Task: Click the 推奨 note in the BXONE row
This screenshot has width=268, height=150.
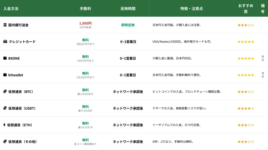Action: pos(263,58)
